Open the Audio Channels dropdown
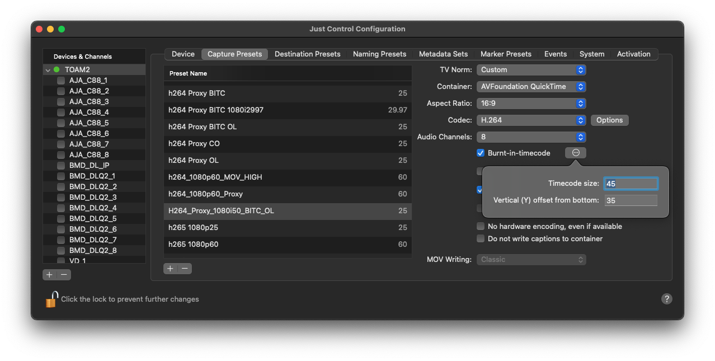 (x=531, y=137)
